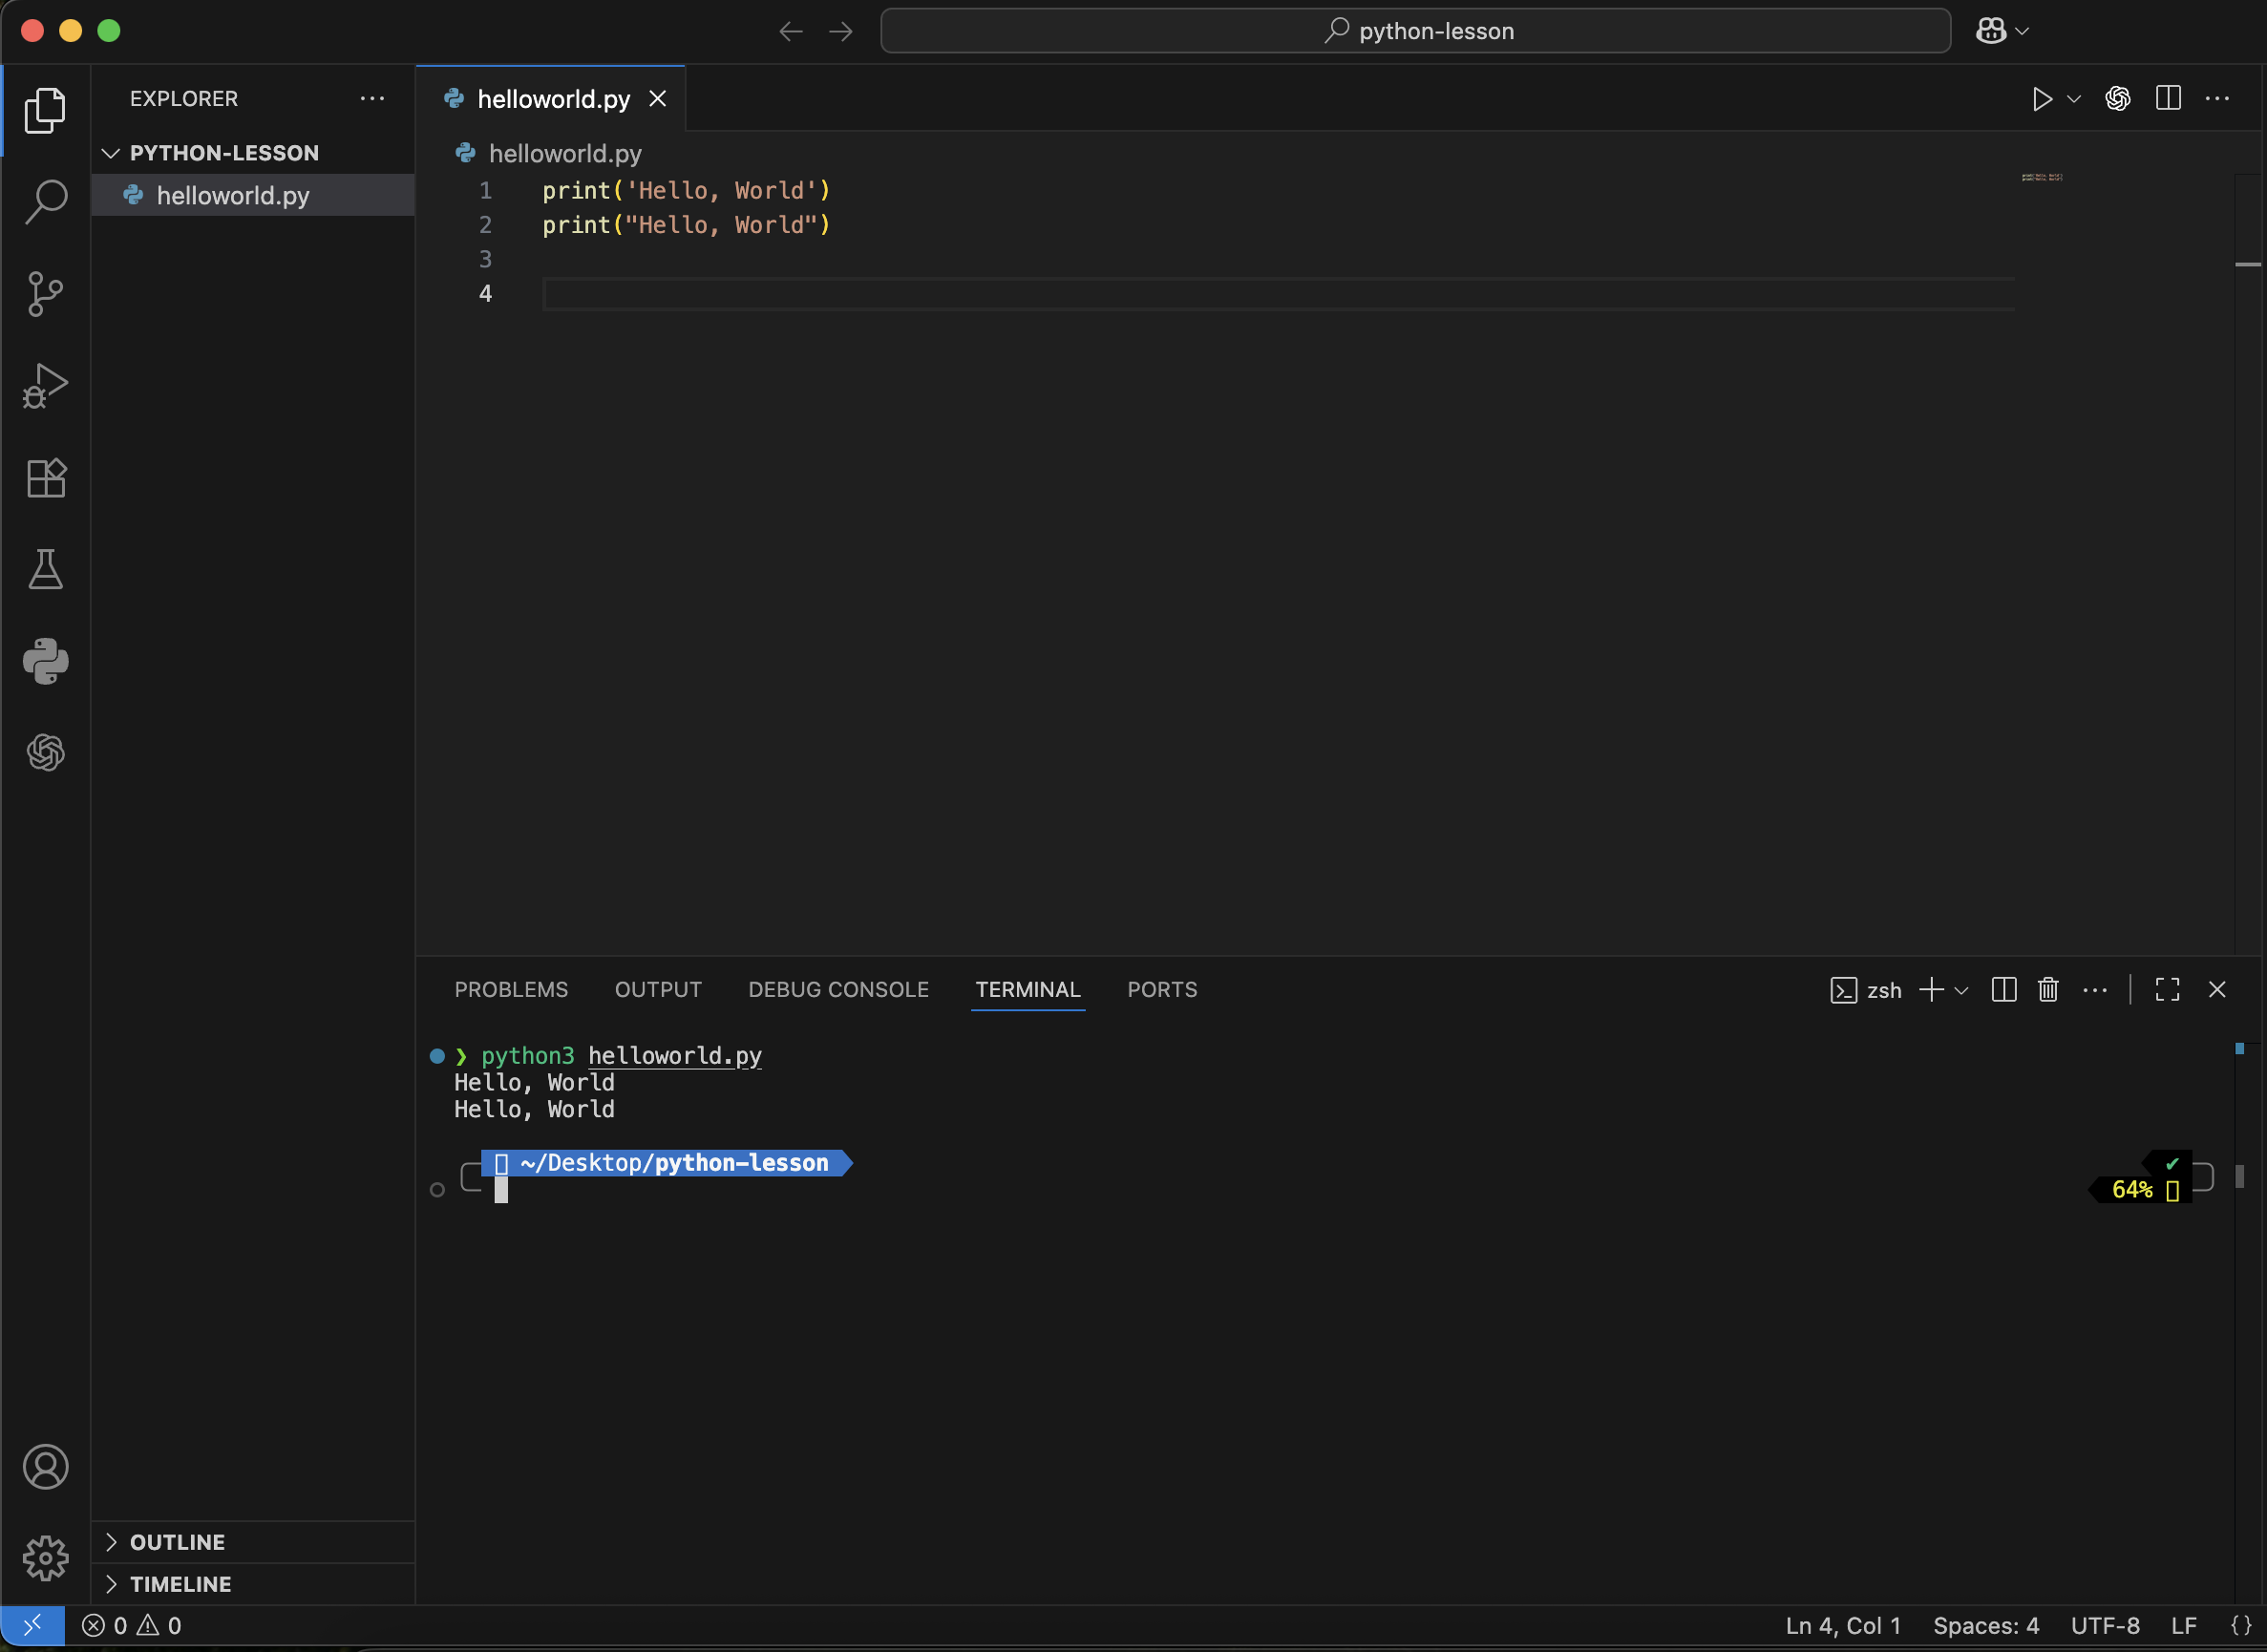Click the terminal vertical scrollbar

tap(2240, 1176)
